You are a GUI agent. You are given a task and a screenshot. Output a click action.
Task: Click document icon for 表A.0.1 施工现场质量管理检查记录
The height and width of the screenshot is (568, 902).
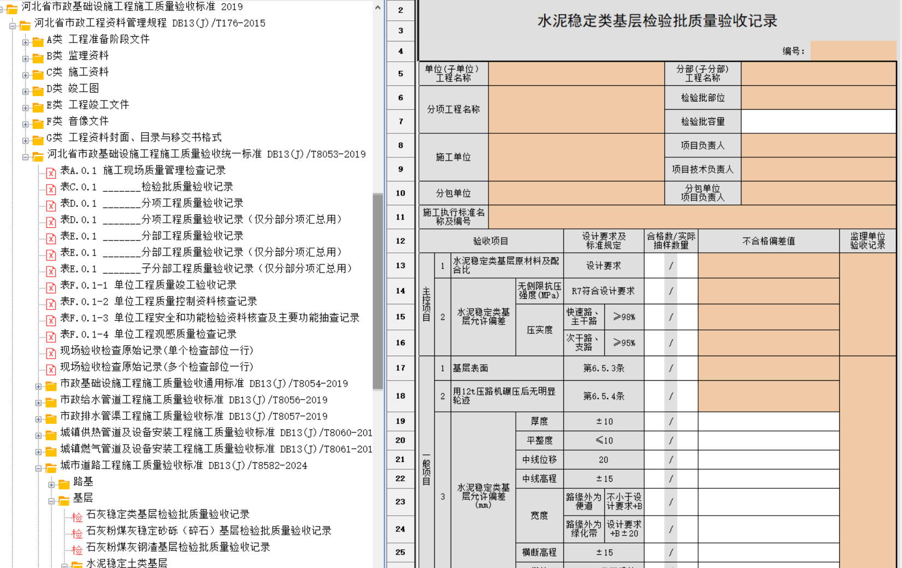(x=51, y=173)
